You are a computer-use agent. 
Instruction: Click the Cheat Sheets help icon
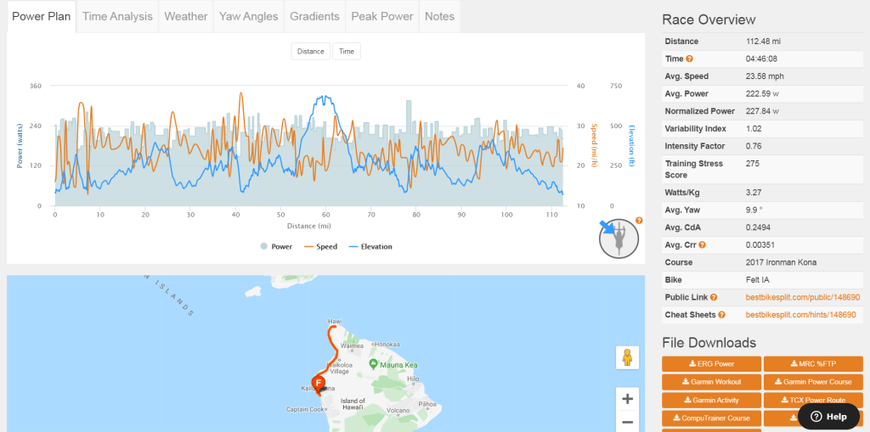pos(721,314)
